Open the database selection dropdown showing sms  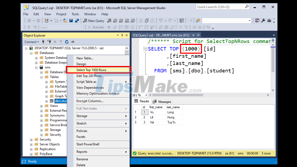point(82,27)
